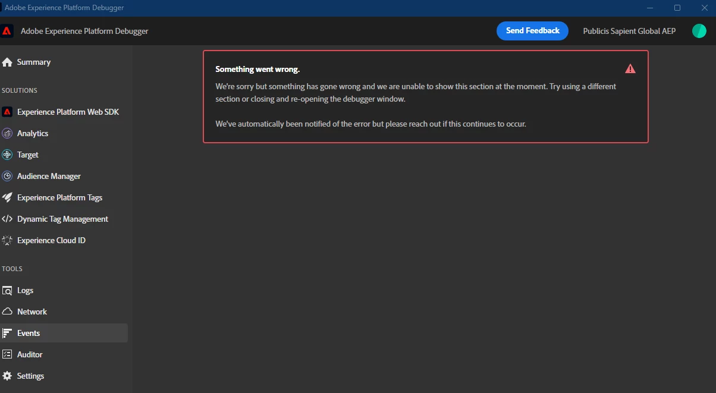Select the Events tool

[x=64, y=333]
